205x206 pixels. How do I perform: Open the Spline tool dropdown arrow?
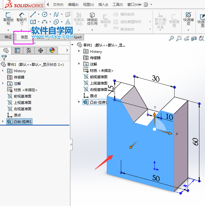click(62, 14)
